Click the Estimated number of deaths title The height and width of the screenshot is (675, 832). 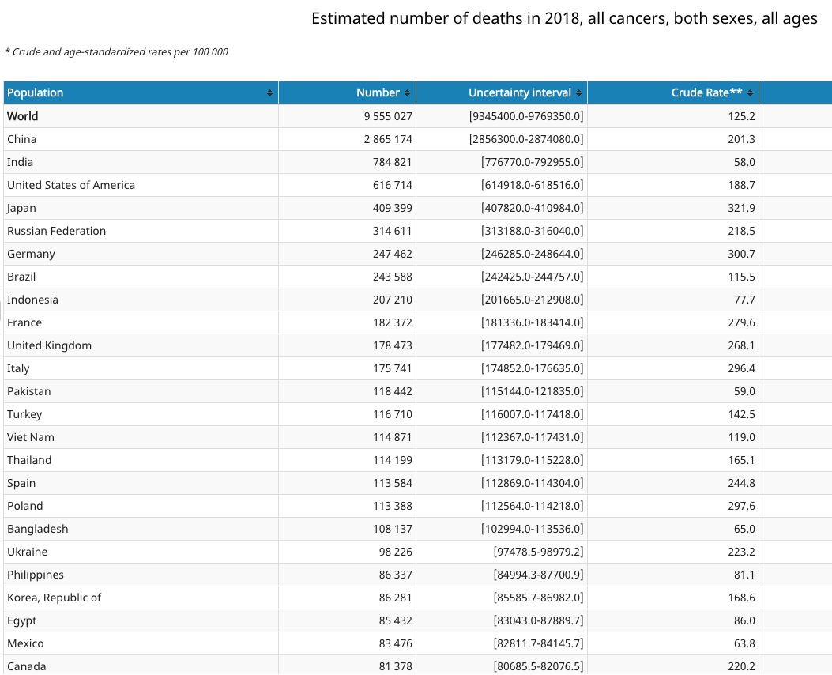[564, 18]
